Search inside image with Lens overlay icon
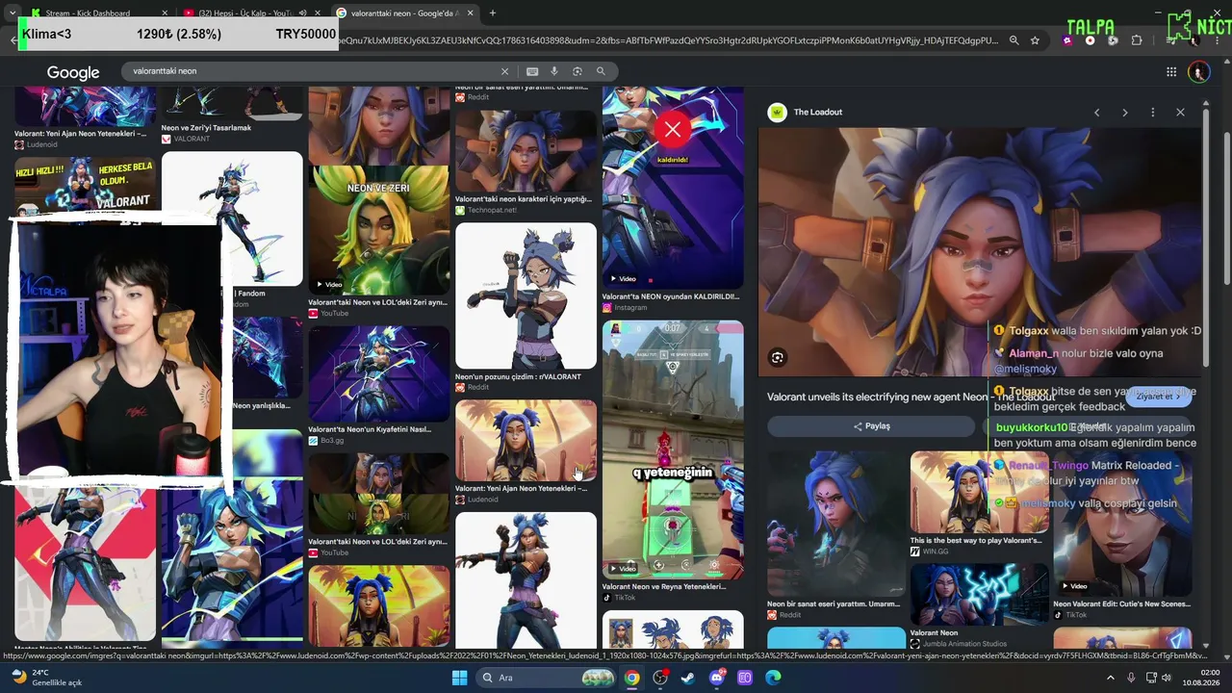The width and height of the screenshot is (1232, 693). pyautogui.click(x=778, y=358)
